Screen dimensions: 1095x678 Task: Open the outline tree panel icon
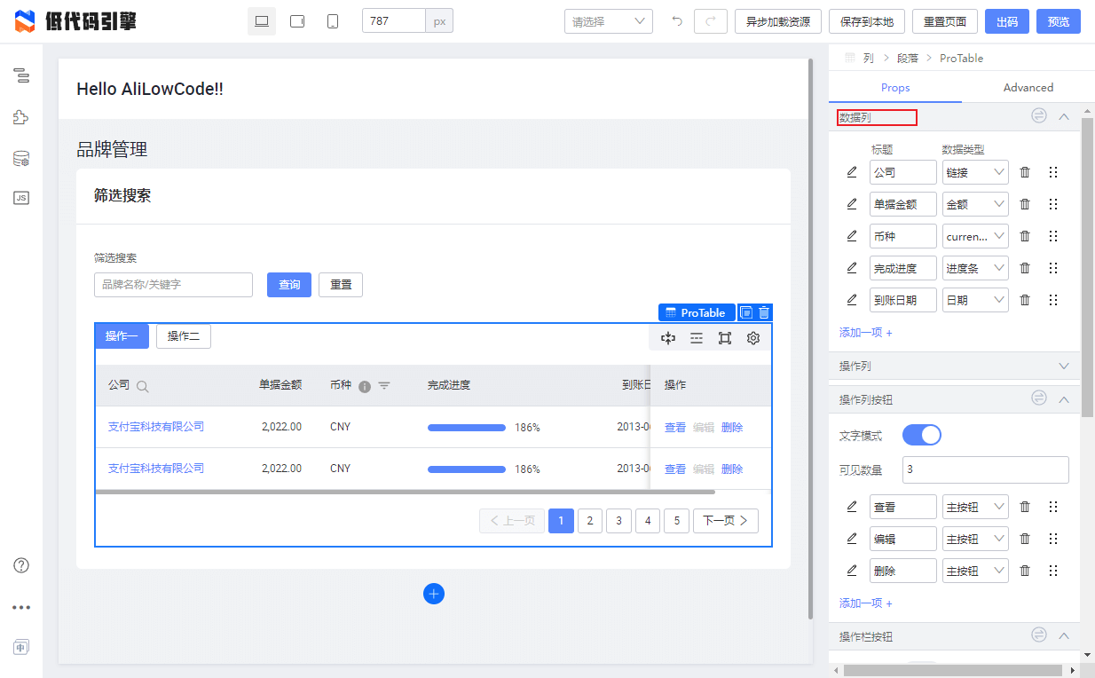coord(21,75)
